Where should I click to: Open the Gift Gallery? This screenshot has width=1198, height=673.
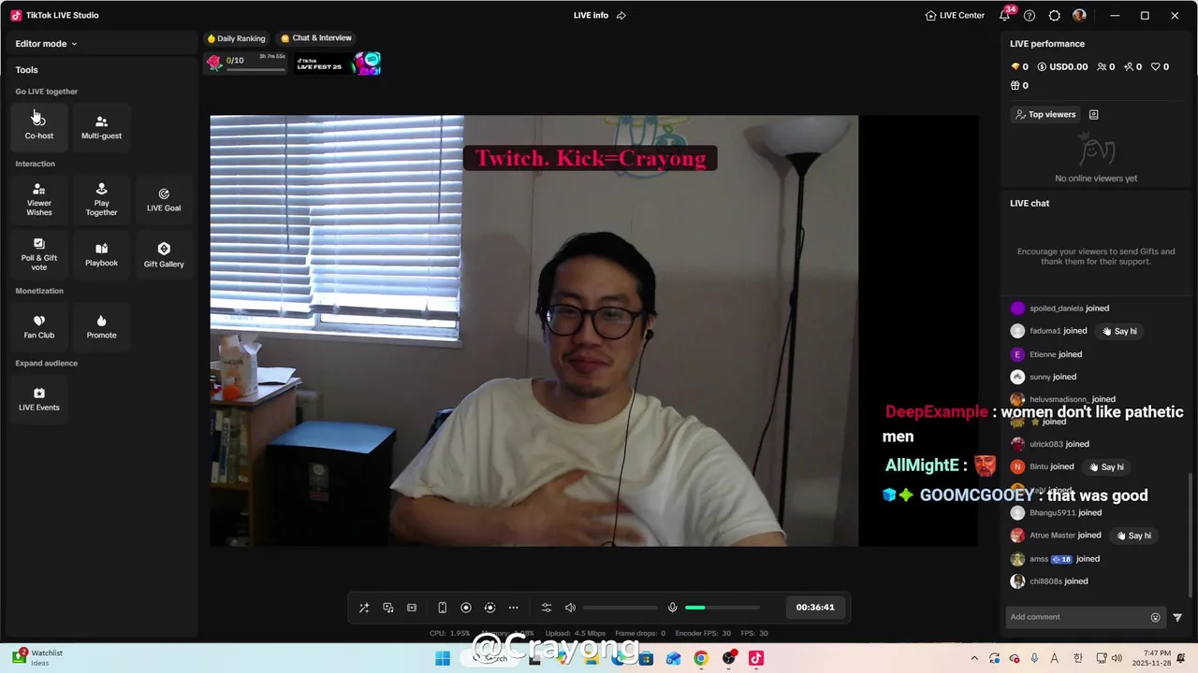[164, 254]
